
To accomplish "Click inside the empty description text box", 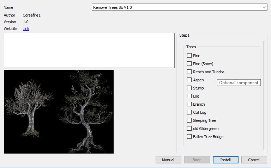I will tap(89, 50).
